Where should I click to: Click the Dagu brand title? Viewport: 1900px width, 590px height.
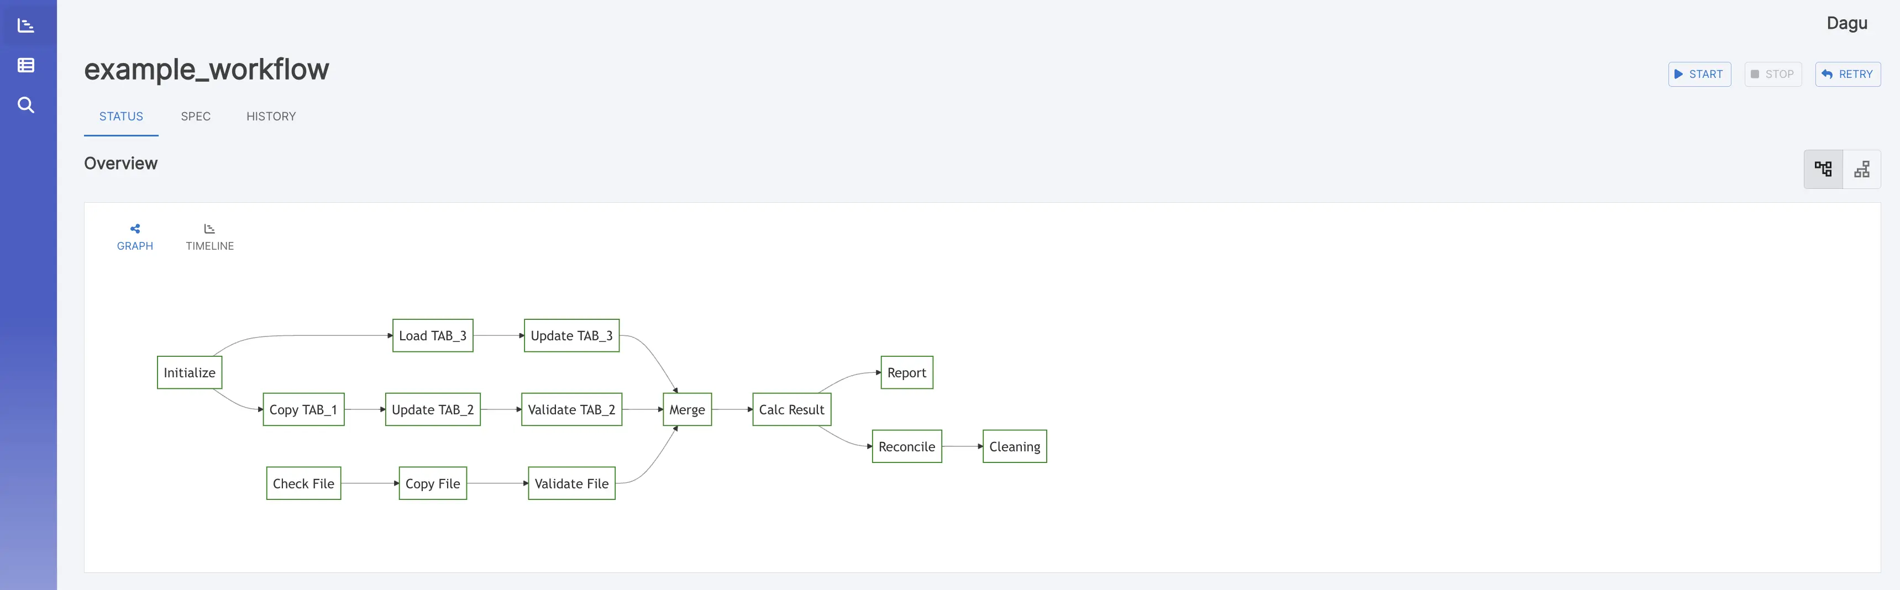pos(1846,24)
